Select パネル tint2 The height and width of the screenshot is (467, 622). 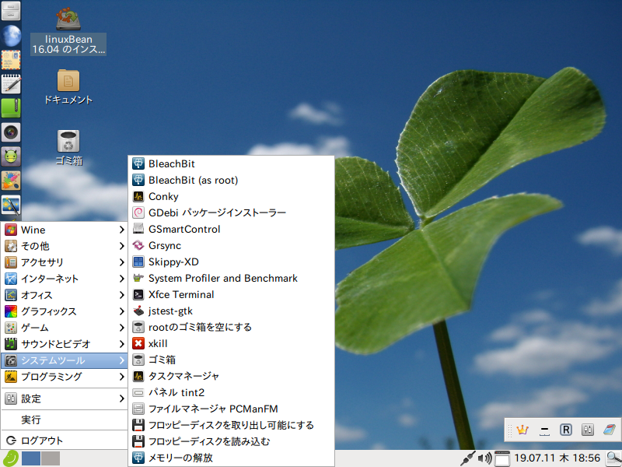click(x=231, y=392)
